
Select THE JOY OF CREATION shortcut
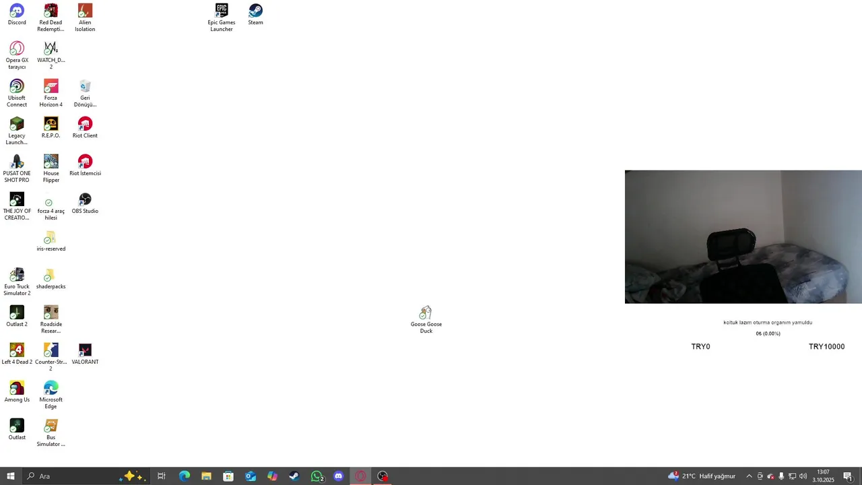(17, 207)
